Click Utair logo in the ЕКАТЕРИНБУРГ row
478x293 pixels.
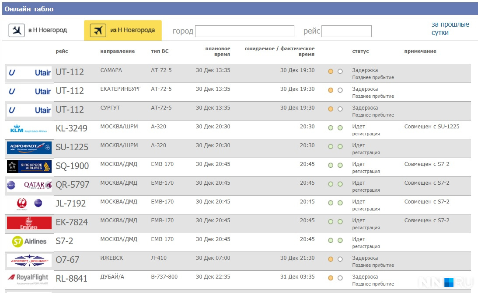29,92
